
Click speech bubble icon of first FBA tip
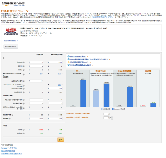(68, 56)
